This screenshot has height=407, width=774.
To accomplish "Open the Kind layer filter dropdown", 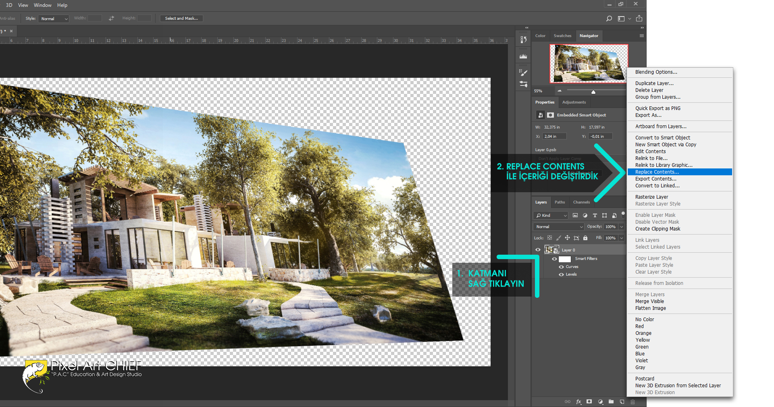I will pos(551,216).
